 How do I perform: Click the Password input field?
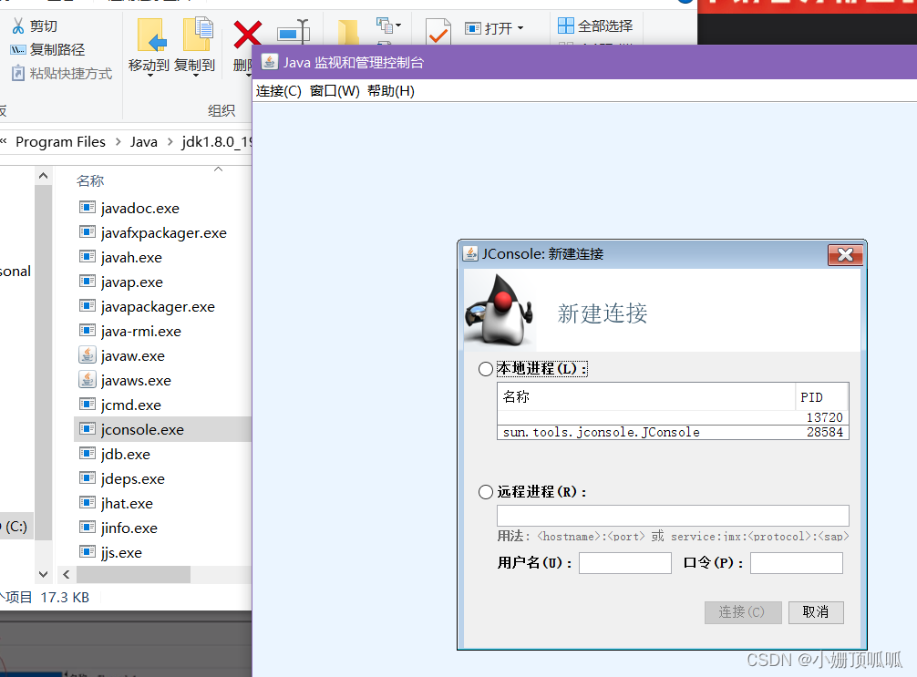click(796, 563)
